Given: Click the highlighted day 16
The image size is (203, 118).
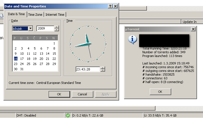Looking at the screenshot, I should [15, 59].
